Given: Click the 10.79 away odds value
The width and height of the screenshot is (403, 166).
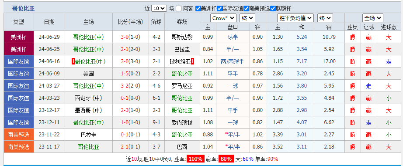Looking at the screenshot, I should 329,37.
